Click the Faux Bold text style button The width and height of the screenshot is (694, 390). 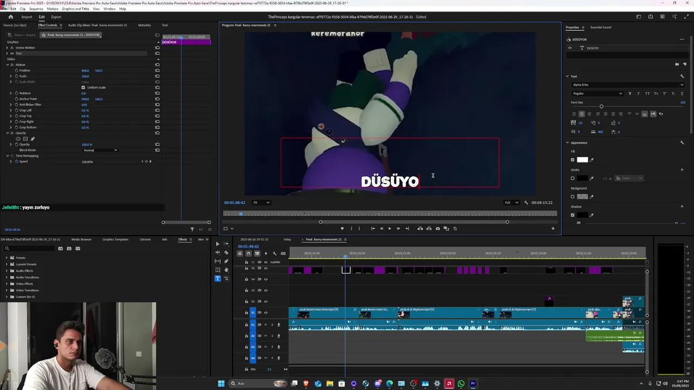630,94
